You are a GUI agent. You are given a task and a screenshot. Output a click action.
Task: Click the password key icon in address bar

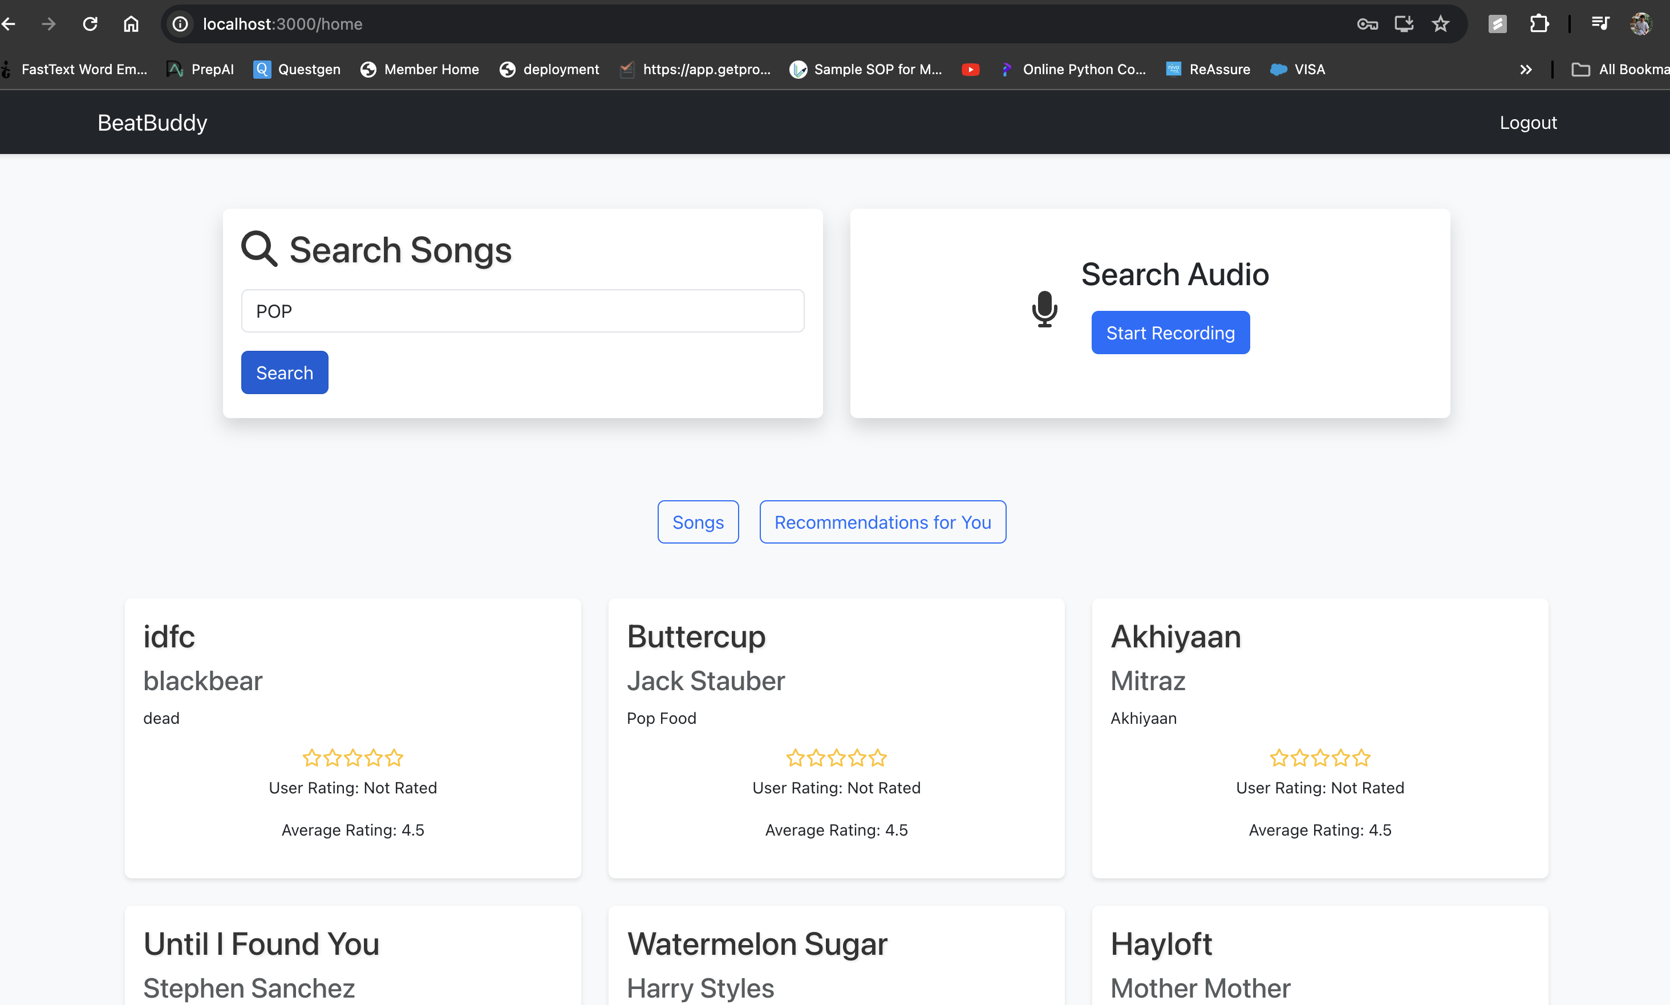[x=1367, y=25]
